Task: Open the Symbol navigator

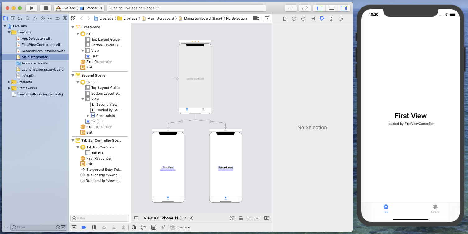Action: pos(20,18)
